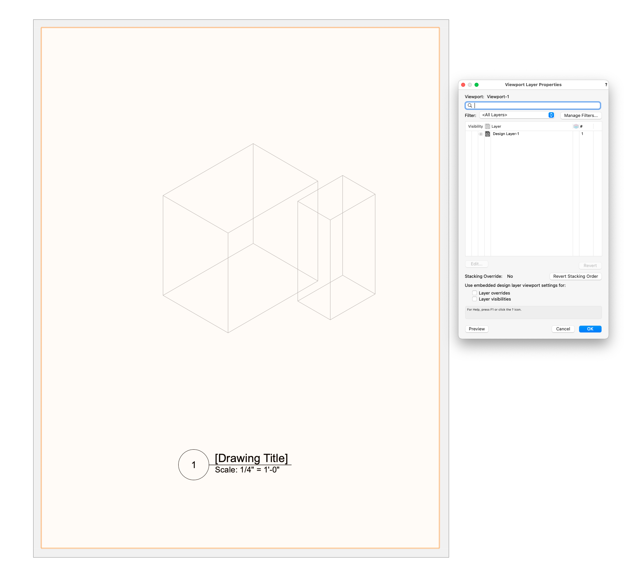The width and height of the screenshot is (624, 578).
Task: Click the disabled Edit button
Action: [476, 264]
